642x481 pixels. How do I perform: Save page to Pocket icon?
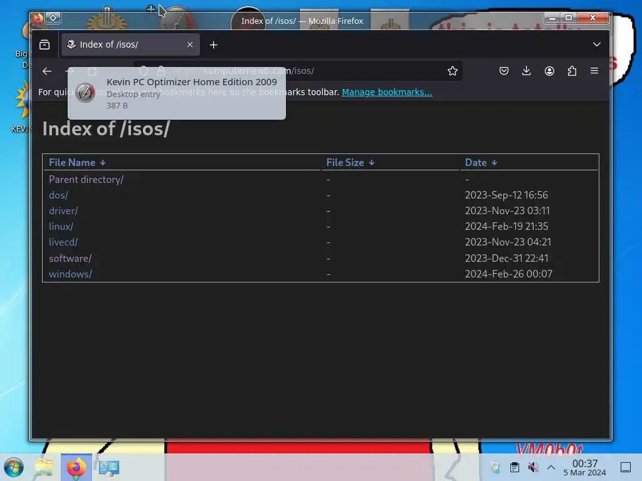tap(504, 71)
